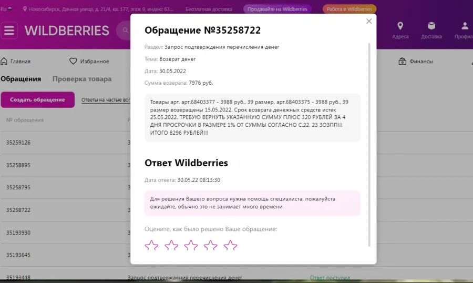Click the wallet icon next to Финансы
This screenshot has height=283, width=473.
pos(402,62)
